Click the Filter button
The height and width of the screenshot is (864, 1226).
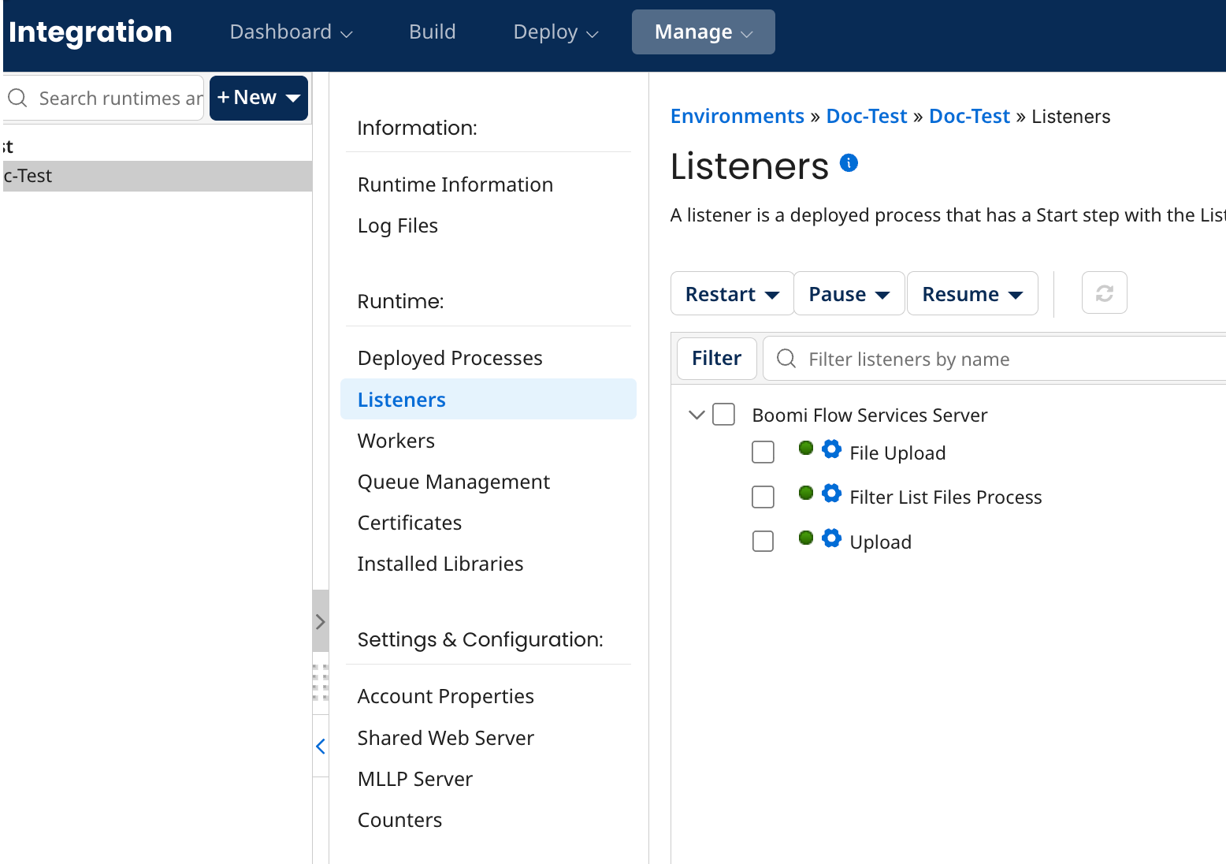pyautogui.click(x=716, y=358)
